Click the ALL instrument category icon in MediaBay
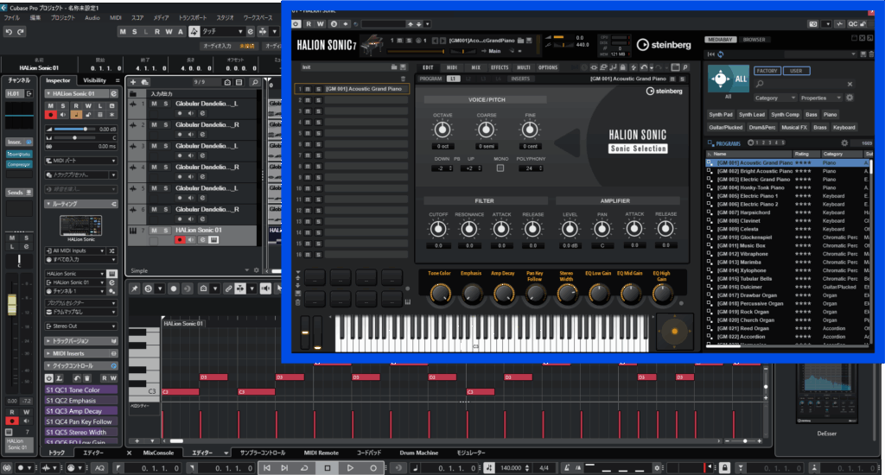 [728, 79]
